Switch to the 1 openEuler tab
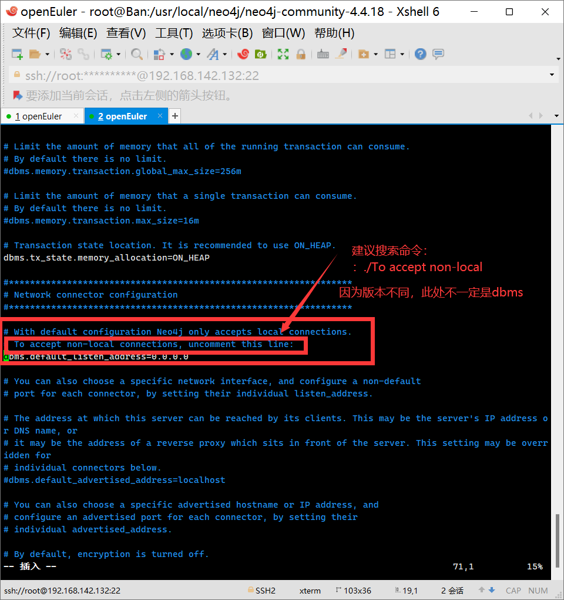564x600 pixels. [x=39, y=116]
